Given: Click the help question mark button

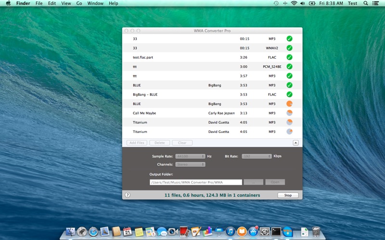Looking at the screenshot, I should [128, 195].
